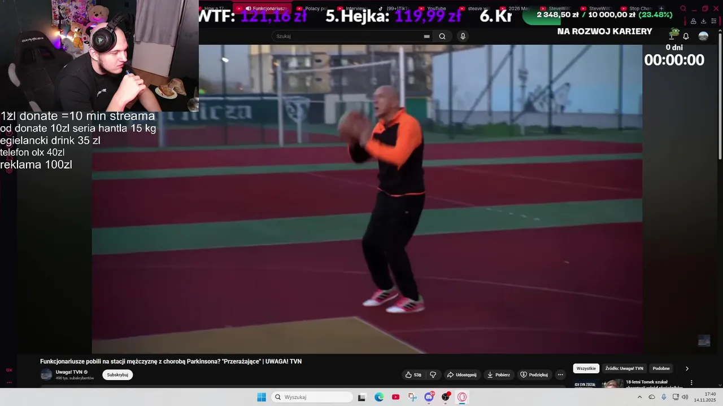
Task: Click the video title 'Funkcjonariusze pobili na stacji'
Action: coord(171,361)
